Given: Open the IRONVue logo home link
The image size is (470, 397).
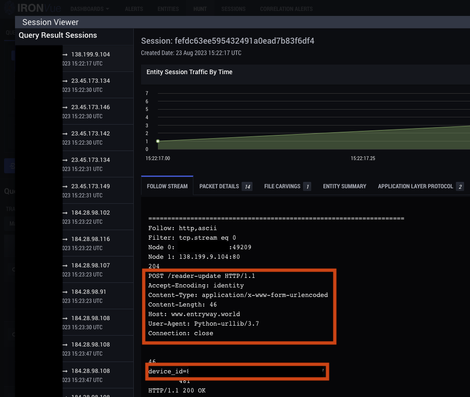Looking at the screenshot, I should point(33,8).
